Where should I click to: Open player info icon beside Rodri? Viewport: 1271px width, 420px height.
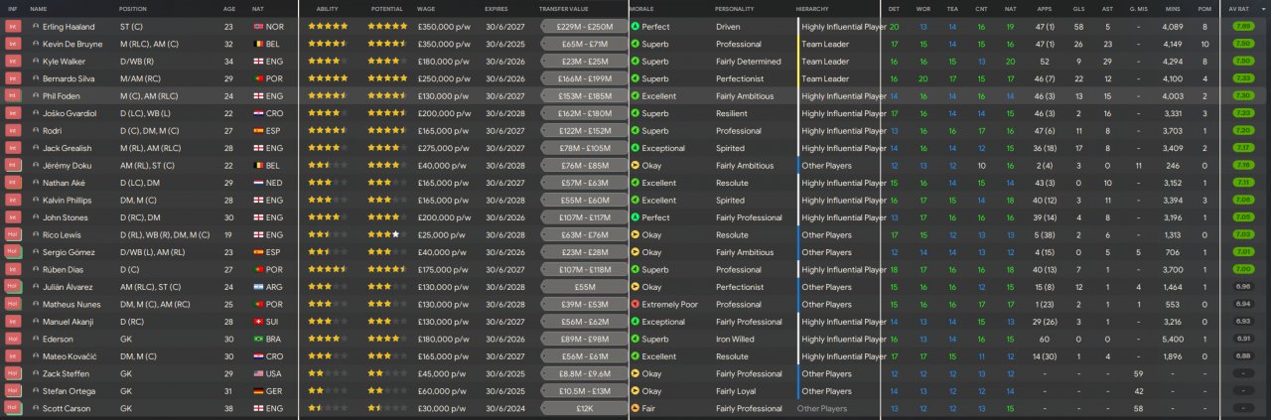[36, 131]
